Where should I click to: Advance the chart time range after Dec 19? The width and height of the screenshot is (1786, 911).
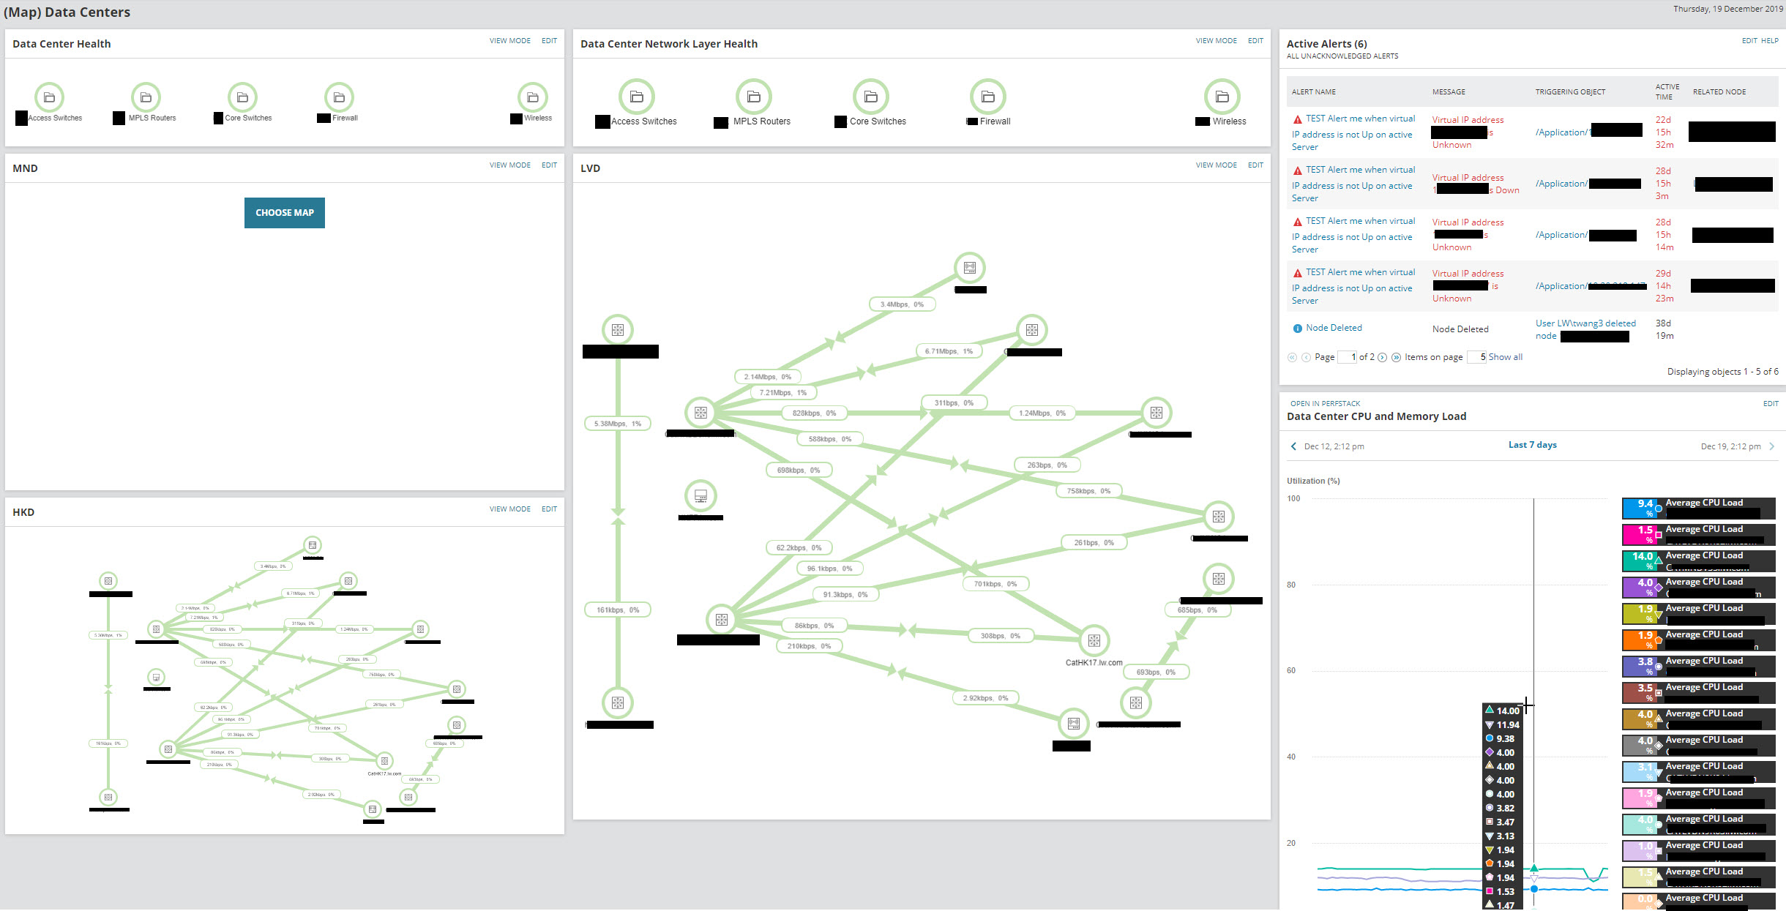coord(1771,446)
